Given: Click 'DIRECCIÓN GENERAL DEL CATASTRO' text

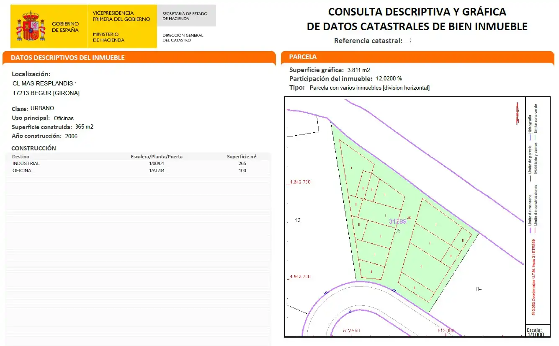Looking at the screenshot, I should (x=183, y=38).
